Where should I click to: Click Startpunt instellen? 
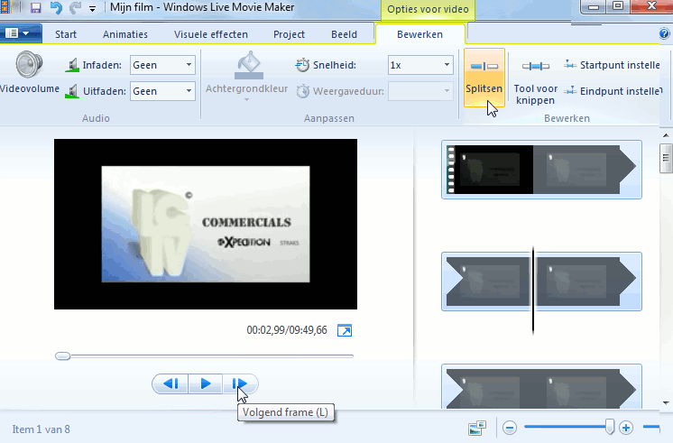click(613, 65)
